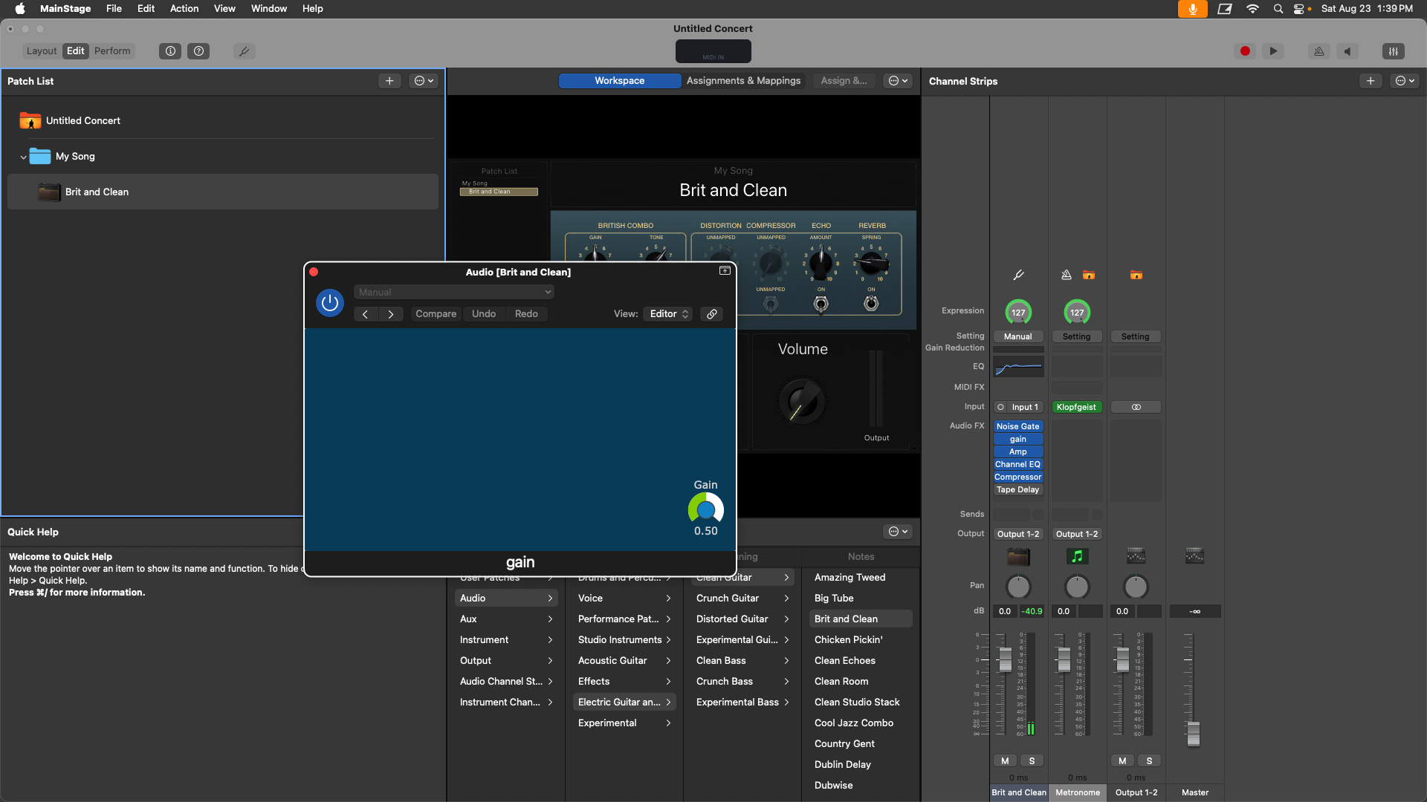This screenshot has height=802, width=1427.
Task: Toggle the gain plug-in power button
Action: pyautogui.click(x=330, y=303)
